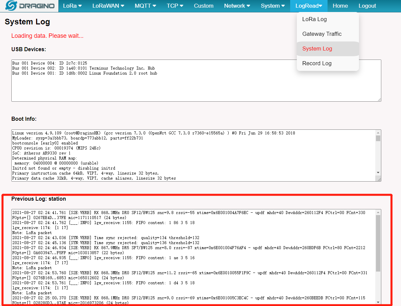Screen dimensions: 401x306
Task: Expand the TCP menu
Action: tap(175, 6)
